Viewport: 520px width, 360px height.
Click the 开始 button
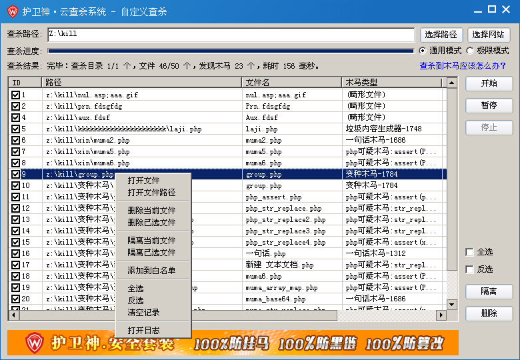(489, 83)
